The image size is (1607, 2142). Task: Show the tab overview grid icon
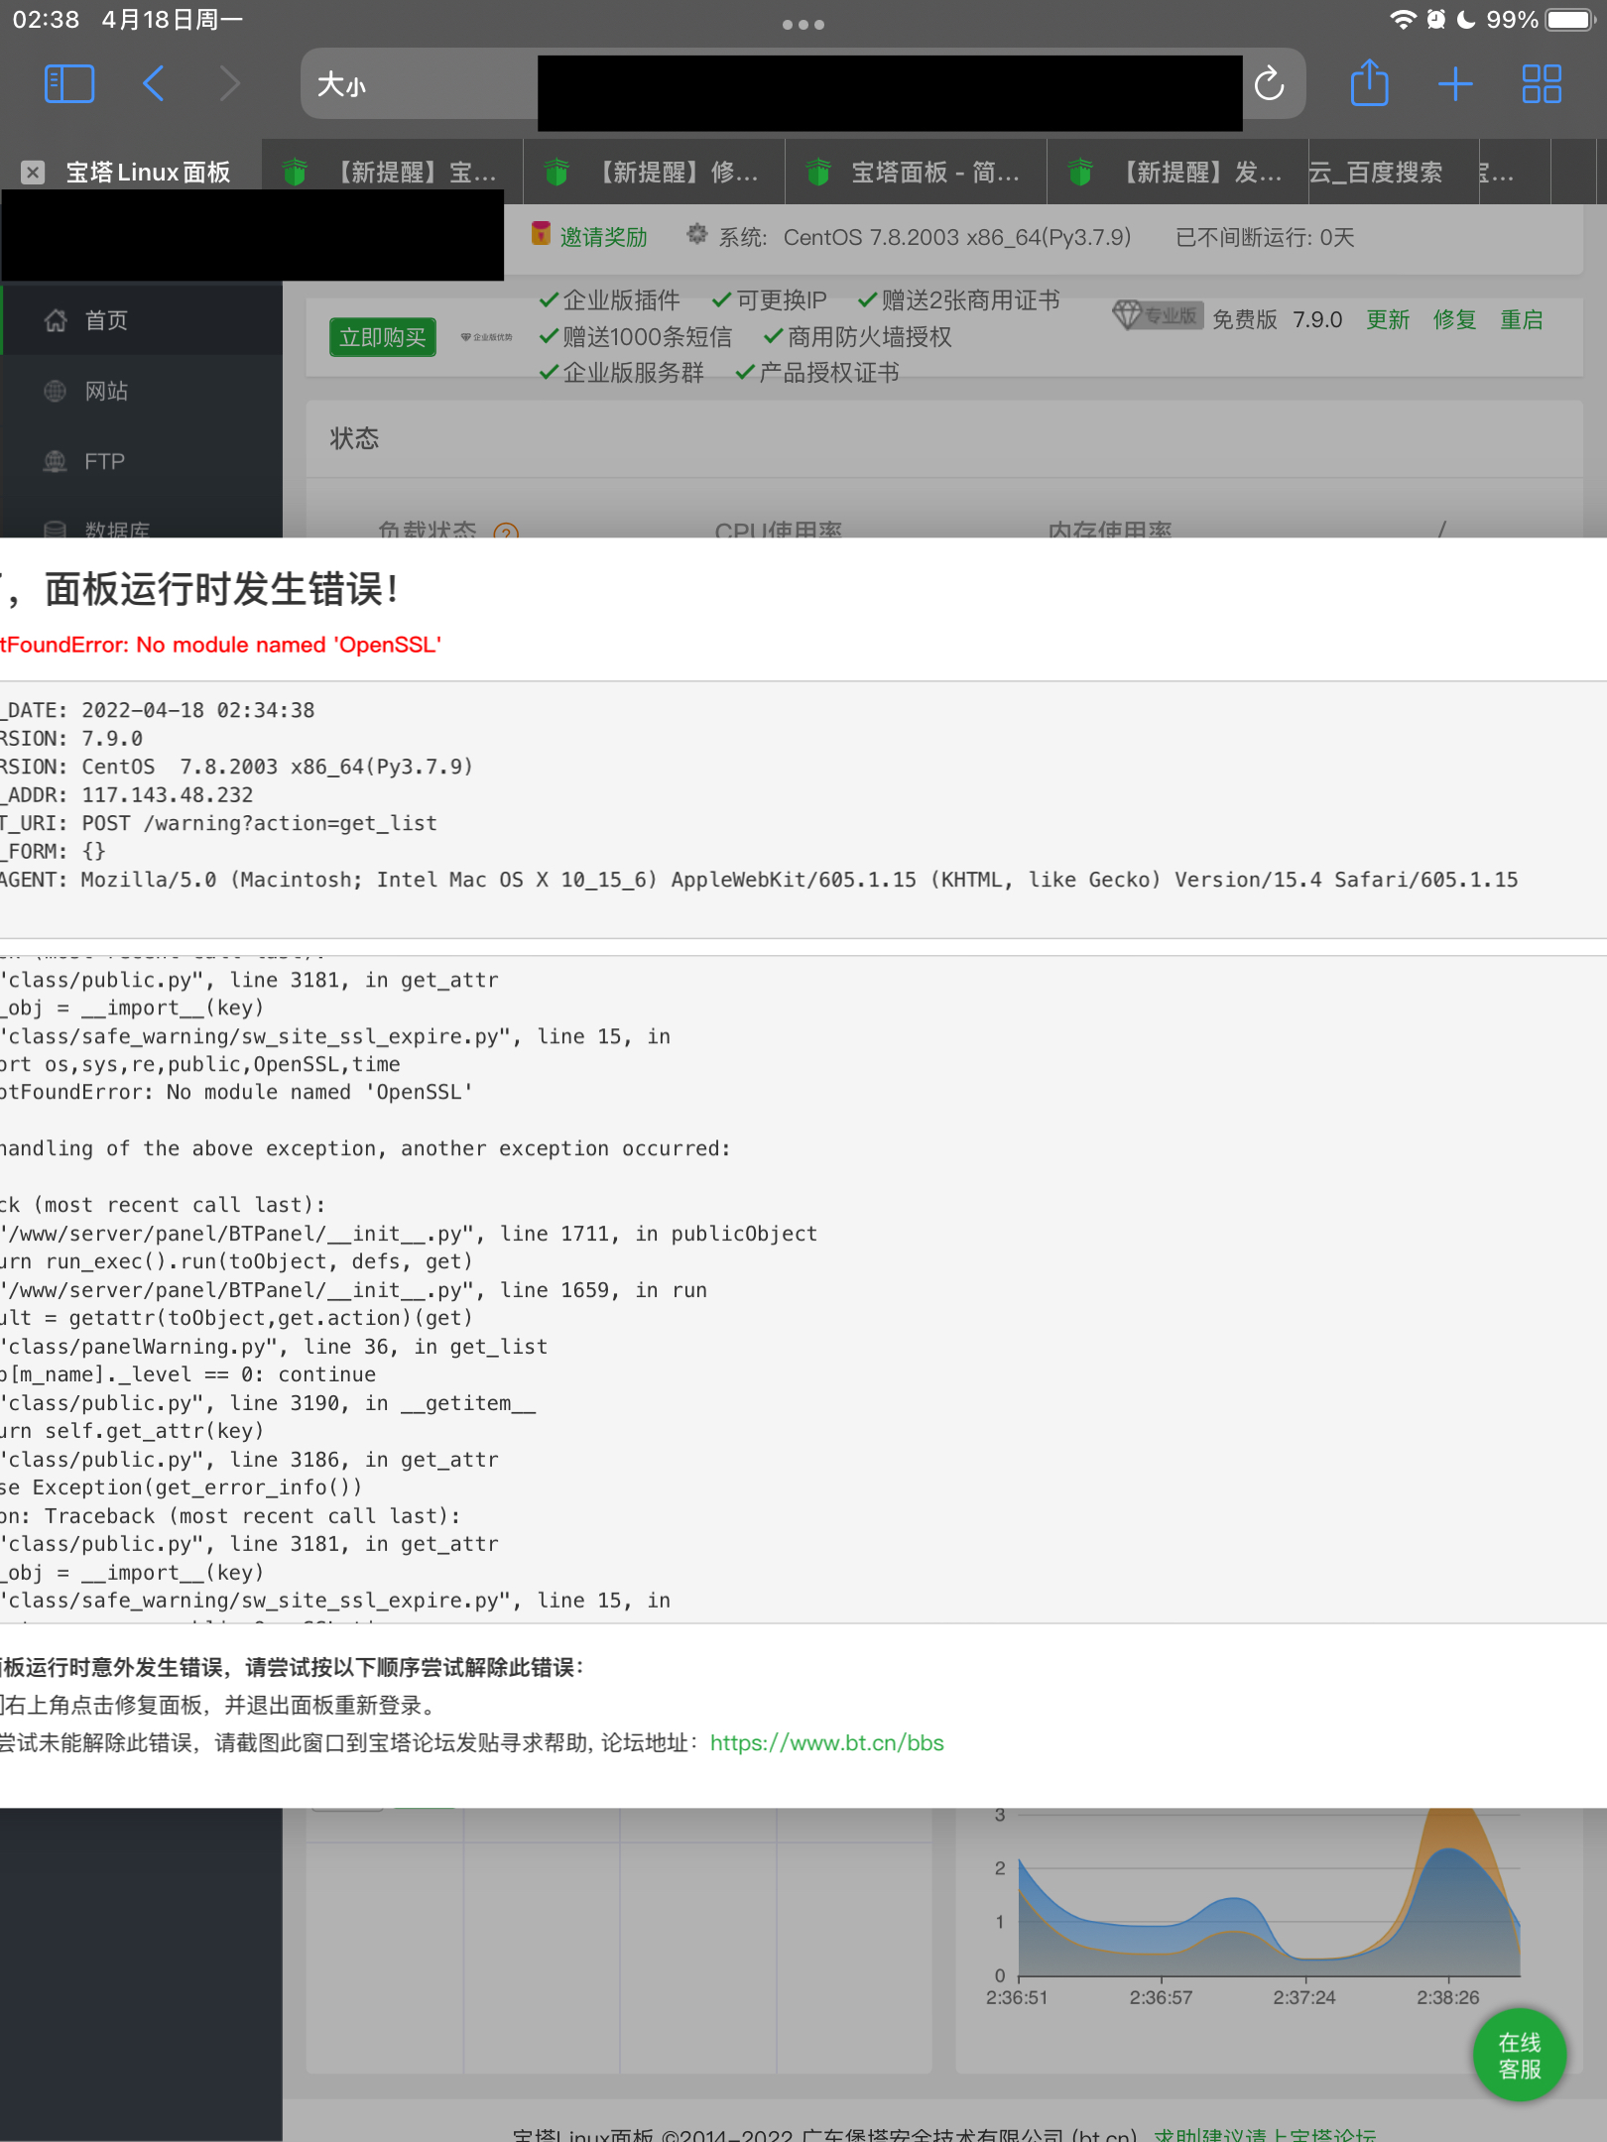click(1542, 84)
